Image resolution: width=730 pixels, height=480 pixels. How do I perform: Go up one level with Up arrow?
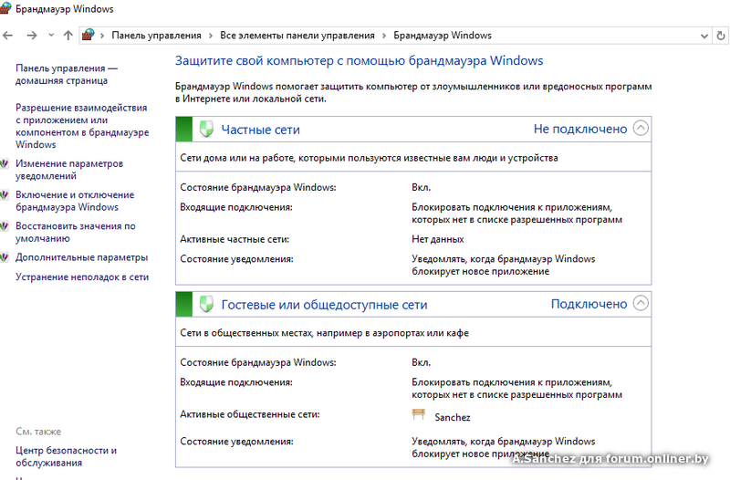[68, 36]
